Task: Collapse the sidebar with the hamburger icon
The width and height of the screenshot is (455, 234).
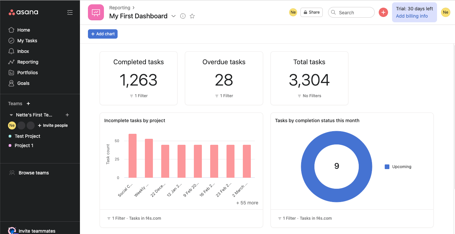Action: click(x=70, y=12)
